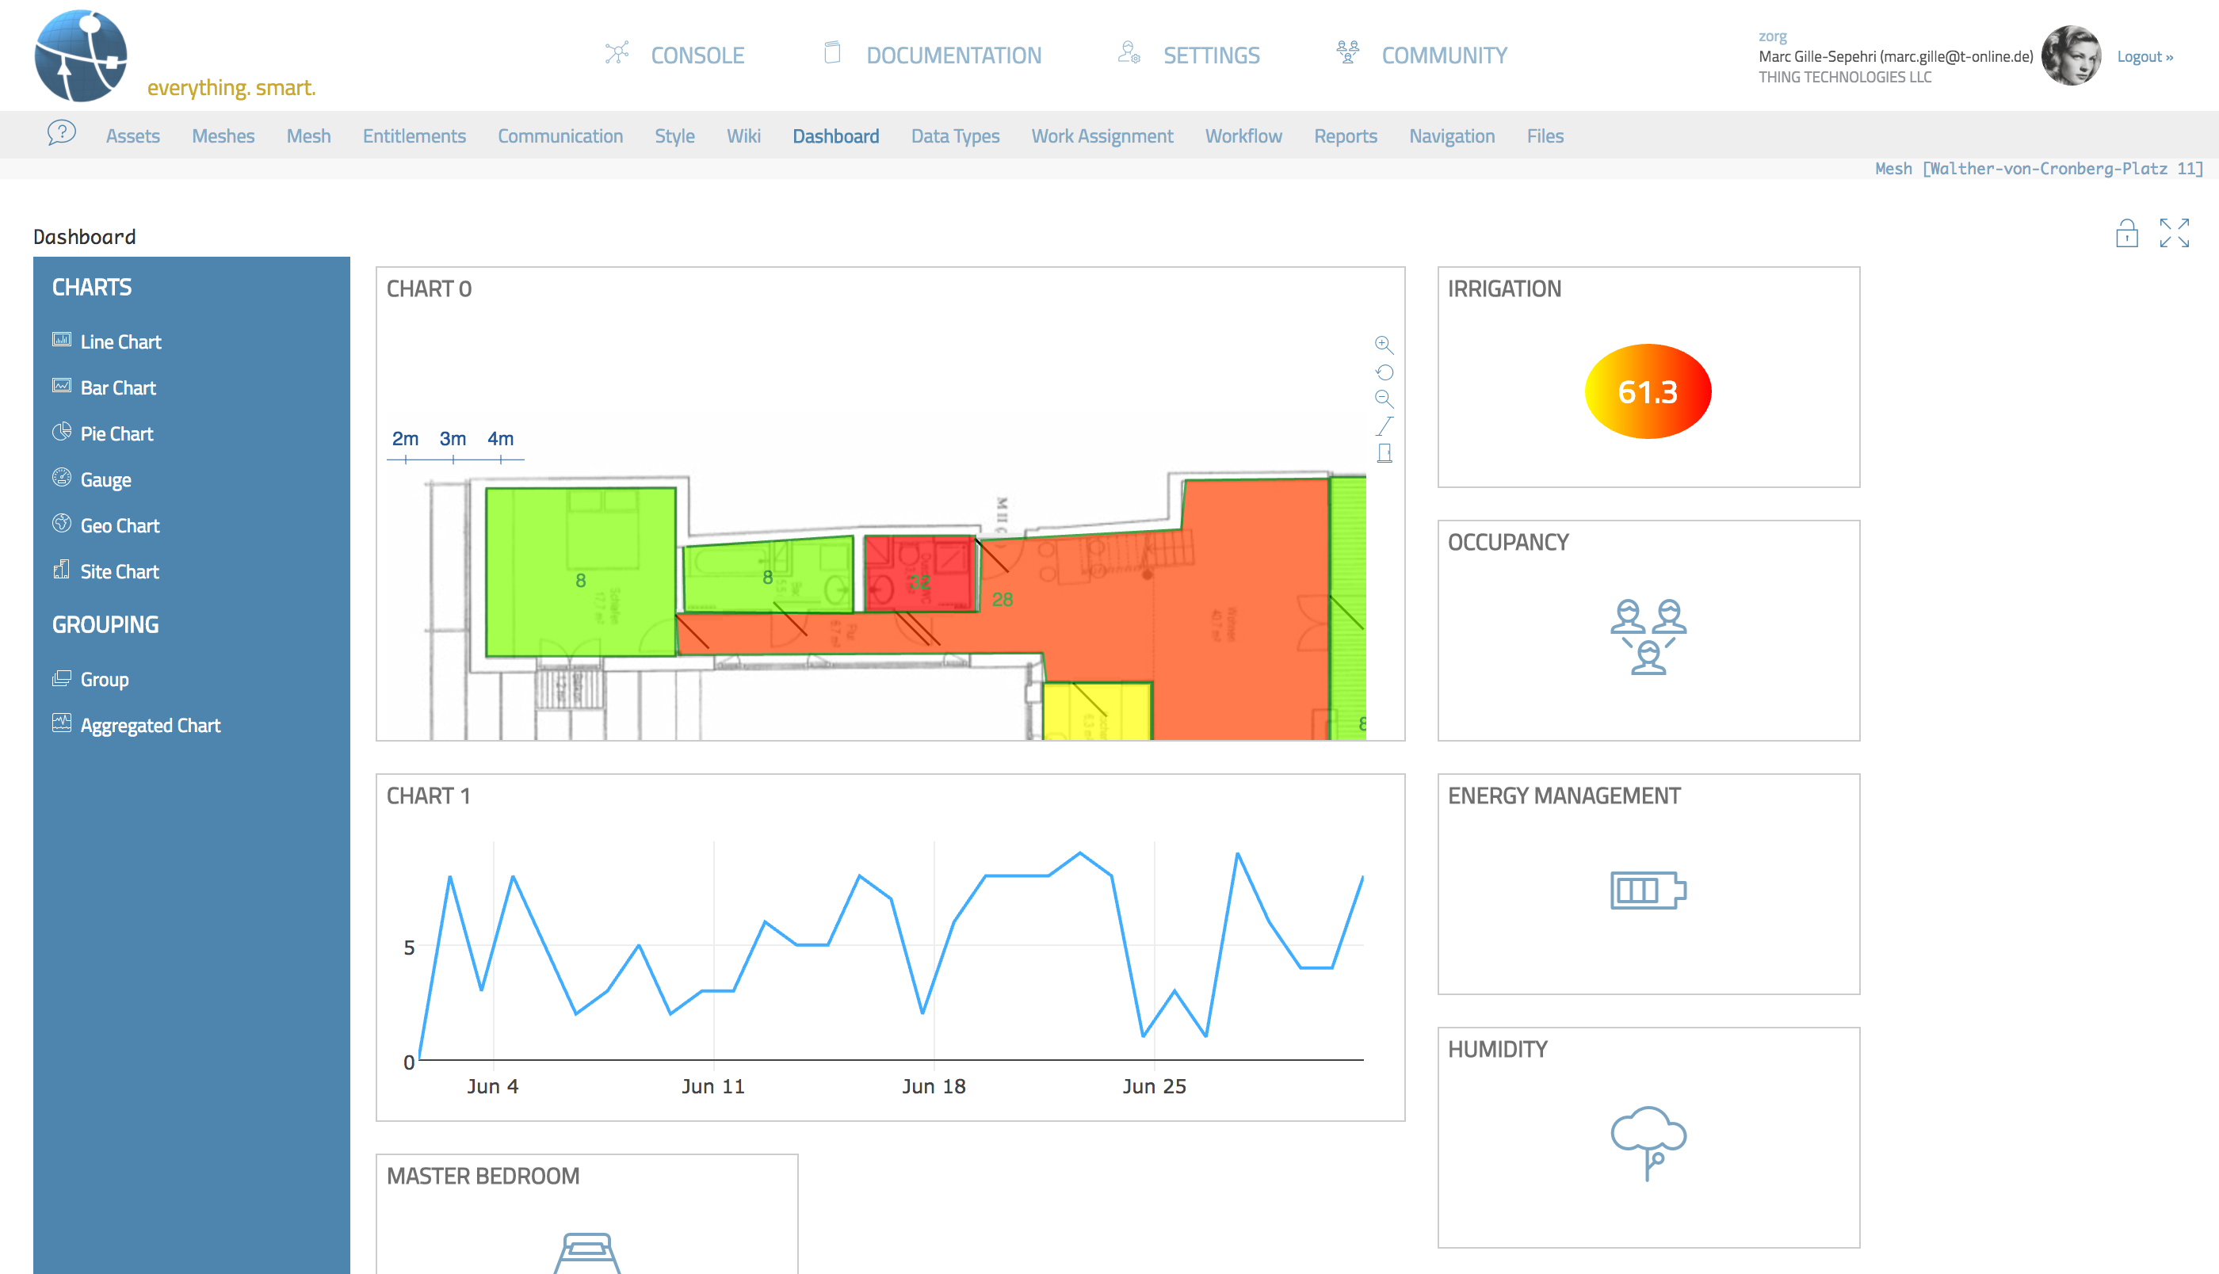Zoom in on the floor plan
This screenshot has height=1274, width=2219.
(1384, 345)
